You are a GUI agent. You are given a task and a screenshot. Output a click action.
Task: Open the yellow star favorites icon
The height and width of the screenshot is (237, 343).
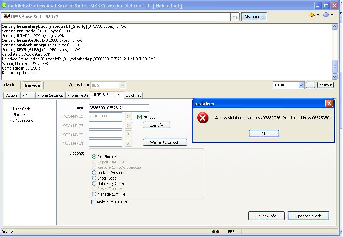click(x=312, y=15)
